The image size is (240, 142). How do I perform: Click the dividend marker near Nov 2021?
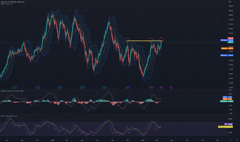tap(39, 87)
